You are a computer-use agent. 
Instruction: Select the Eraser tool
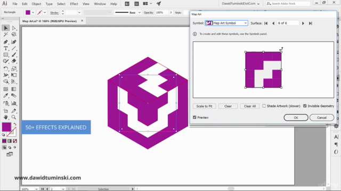14,62
